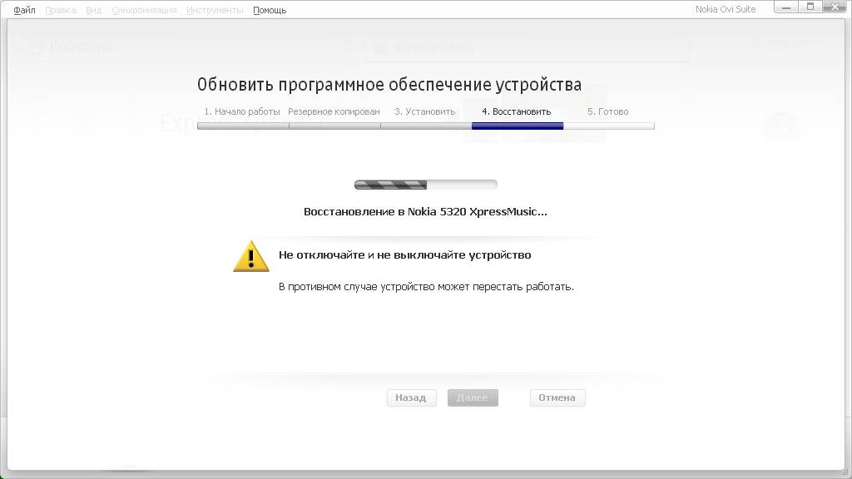Viewport: 852px width, 479px height.
Task: Select step 5. Готово
Action: pyautogui.click(x=608, y=111)
